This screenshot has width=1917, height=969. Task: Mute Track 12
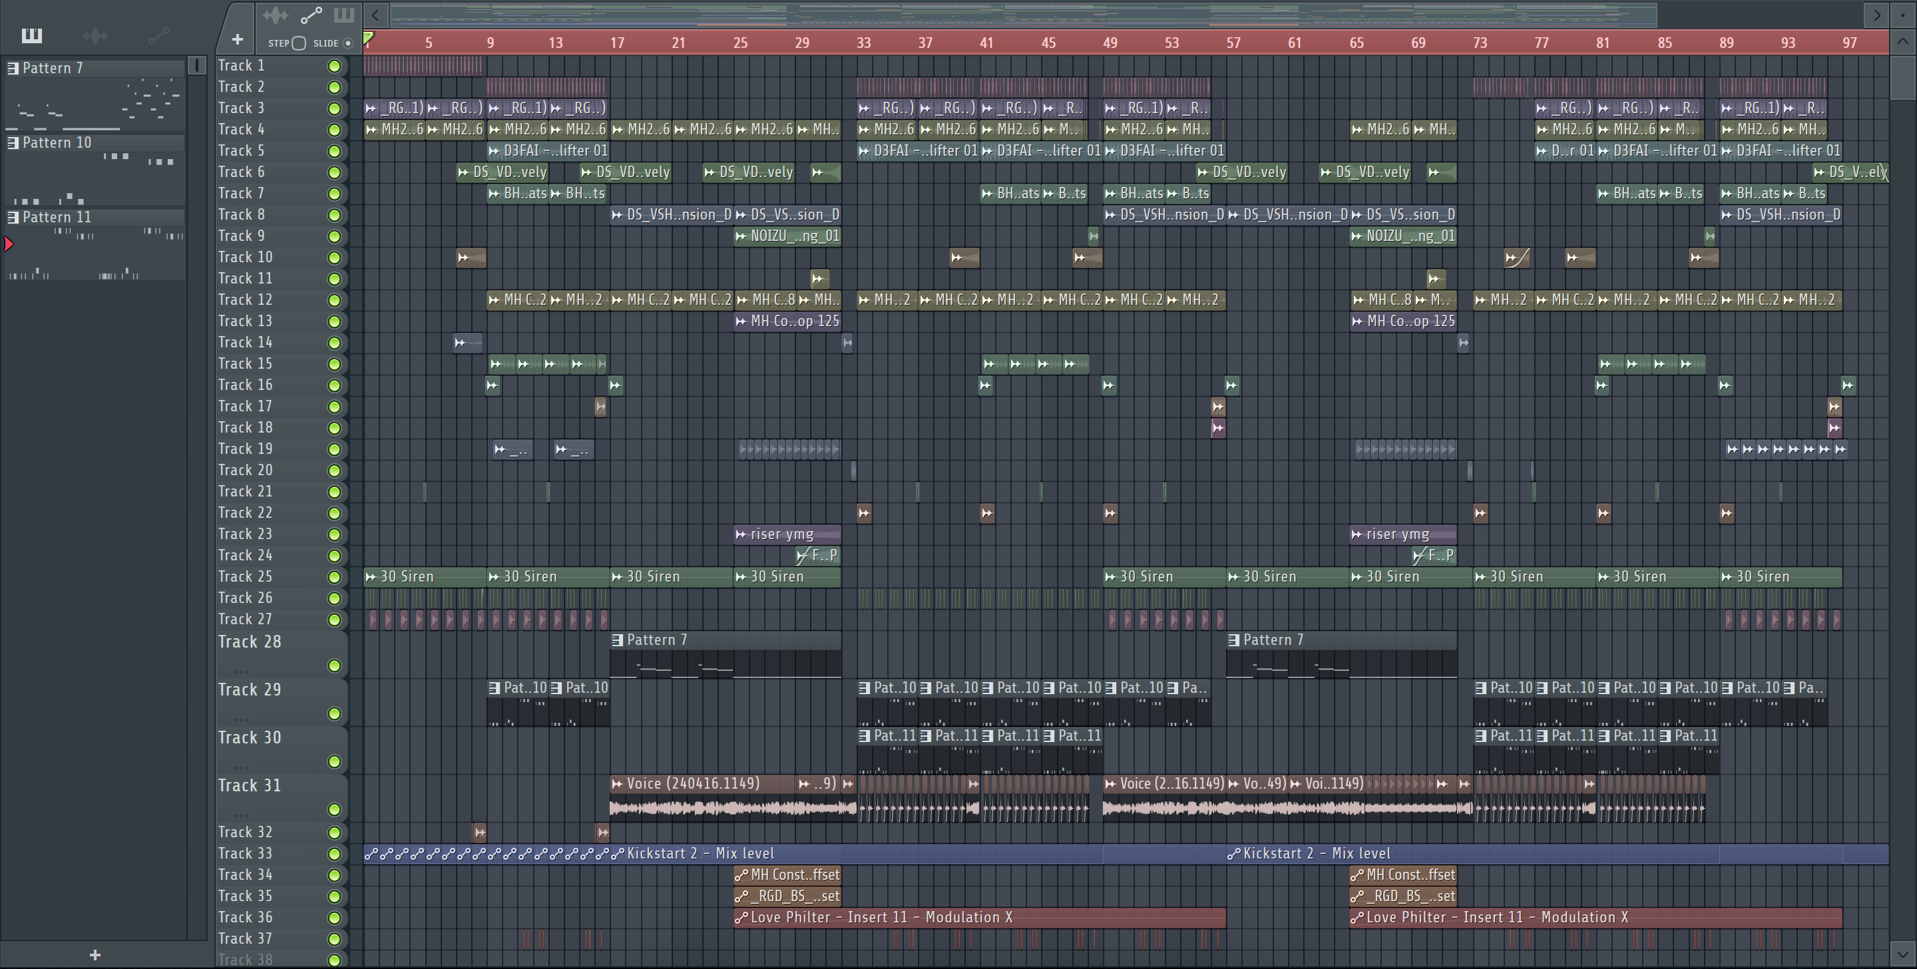point(335,301)
